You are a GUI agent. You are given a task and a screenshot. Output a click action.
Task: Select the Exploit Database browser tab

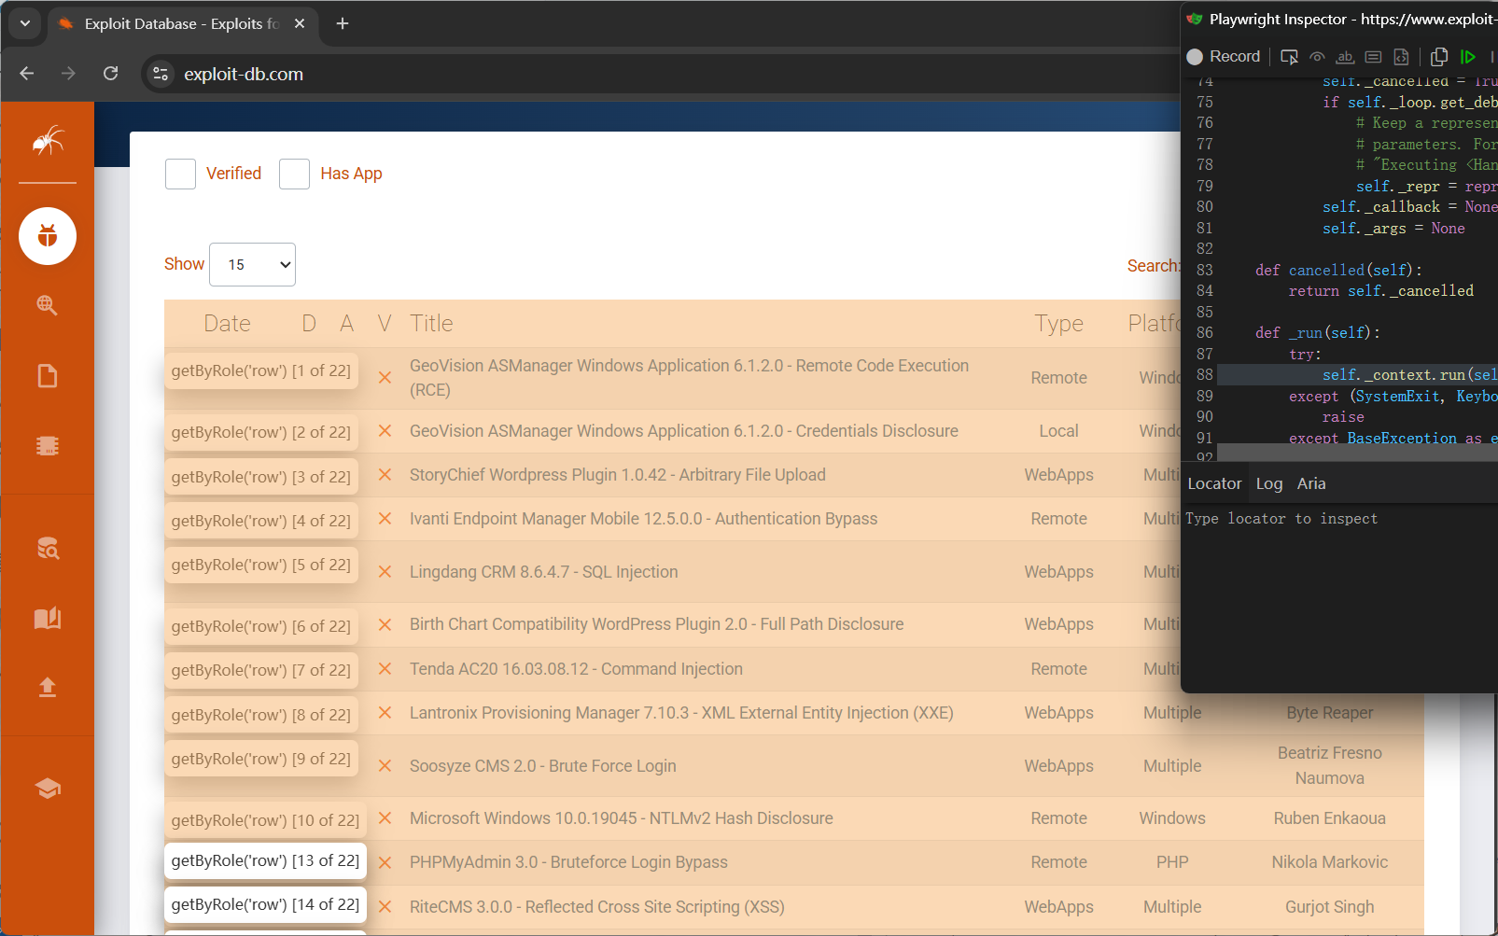click(182, 23)
